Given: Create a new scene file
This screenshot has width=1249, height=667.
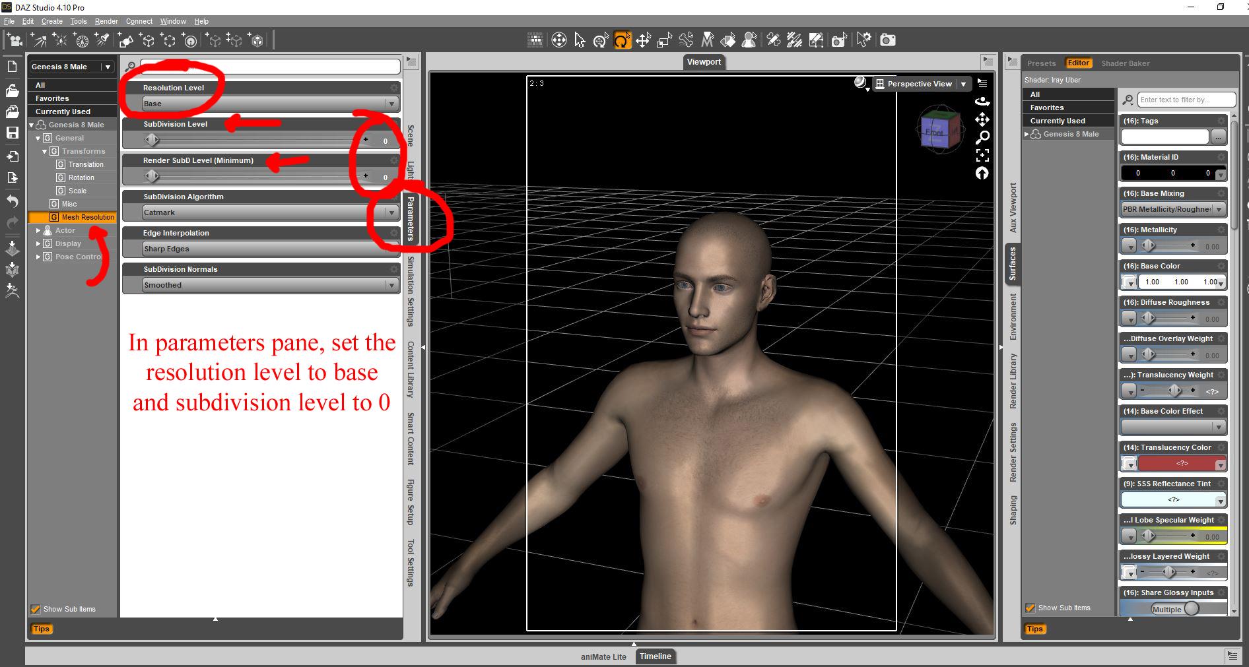Looking at the screenshot, I should coord(12,67).
